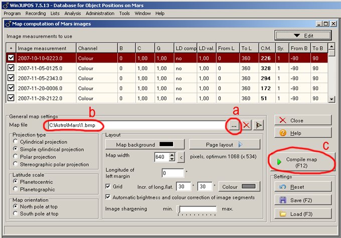The width and height of the screenshot is (341, 238).
Task: Click Load (F3) settings button
Action: click(x=302, y=213)
